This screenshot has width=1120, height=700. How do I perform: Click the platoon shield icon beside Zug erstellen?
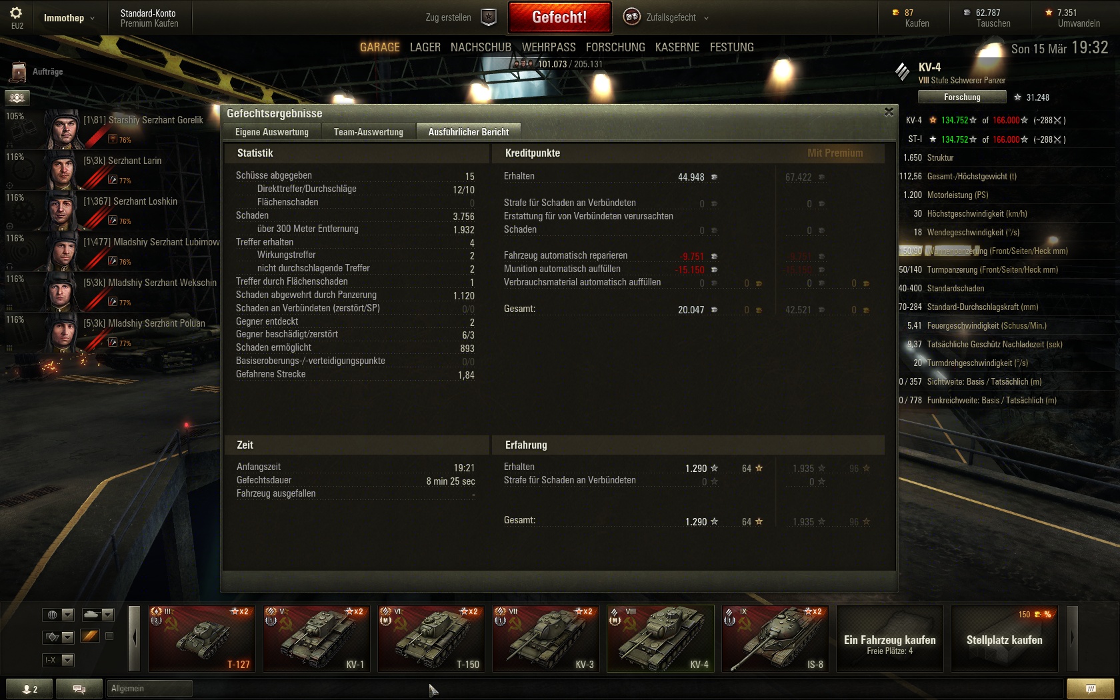[489, 17]
